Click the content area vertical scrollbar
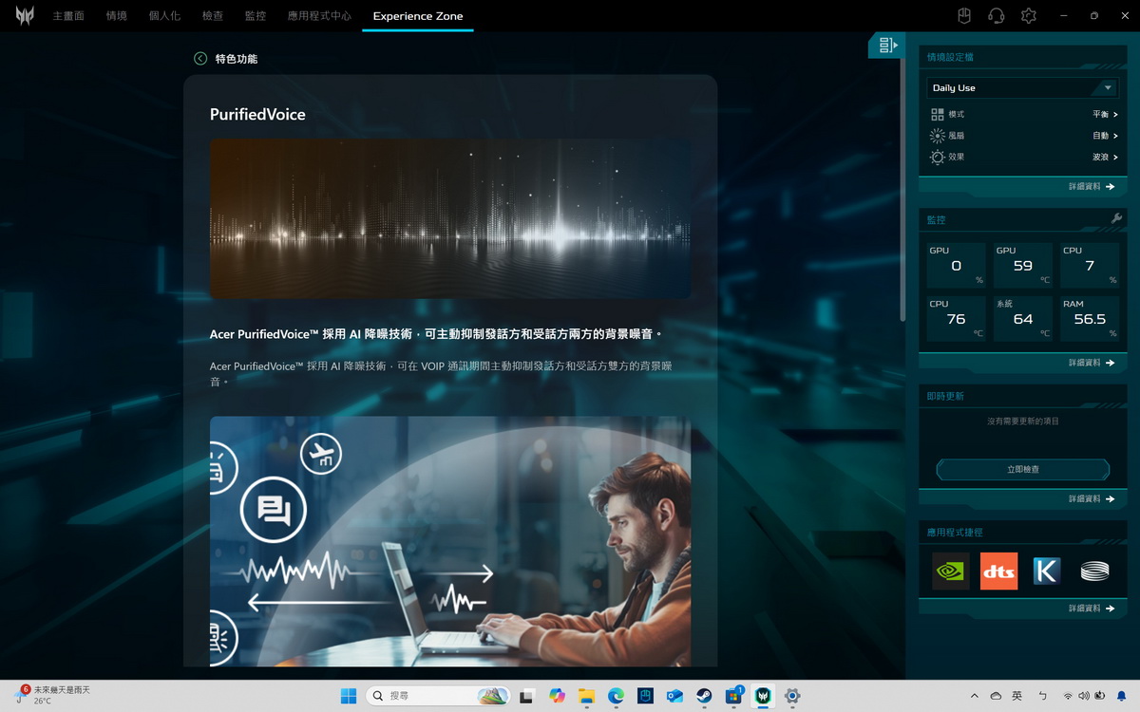 click(902, 190)
